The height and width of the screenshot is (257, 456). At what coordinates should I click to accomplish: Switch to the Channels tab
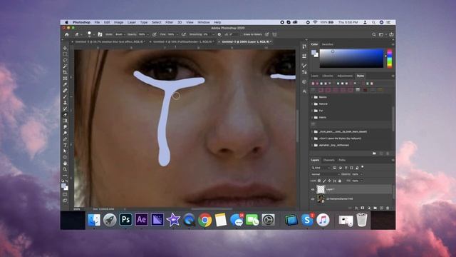[x=328, y=160]
